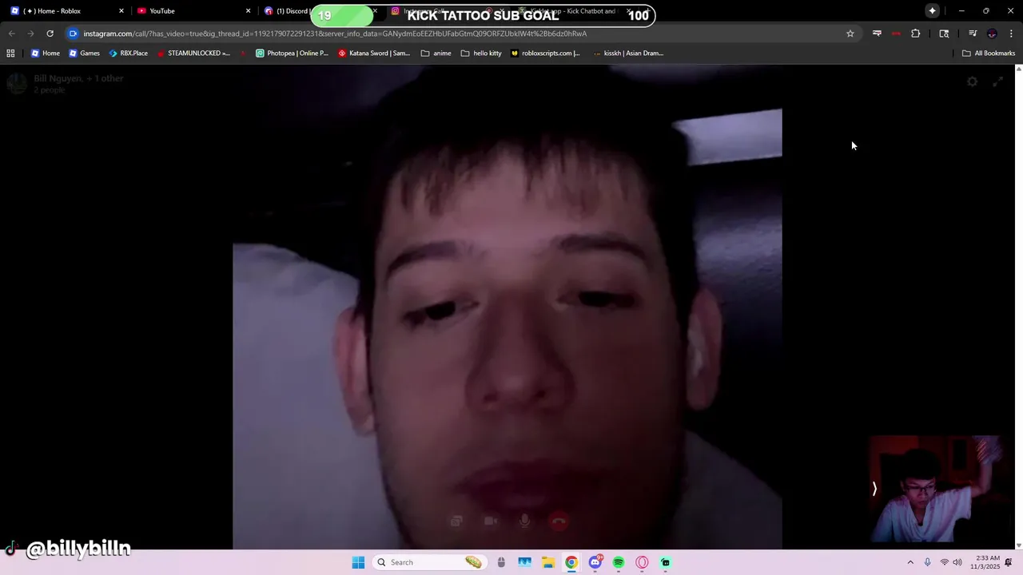Open call settings gear icon
The image size is (1023, 575).
point(972,81)
